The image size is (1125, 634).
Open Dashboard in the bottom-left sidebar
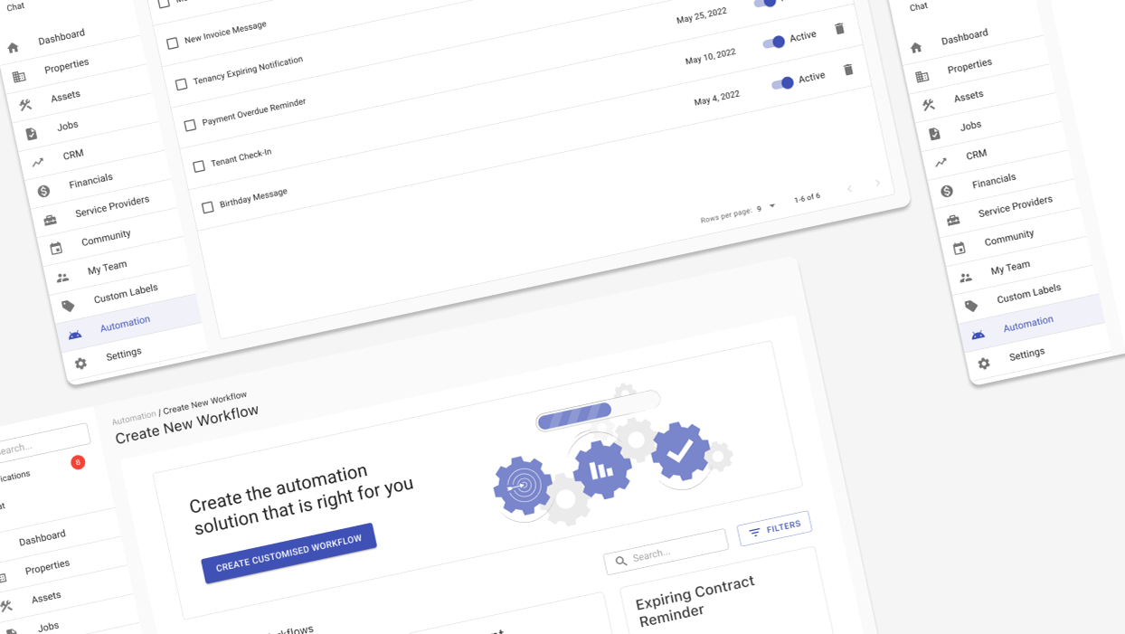point(43,537)
